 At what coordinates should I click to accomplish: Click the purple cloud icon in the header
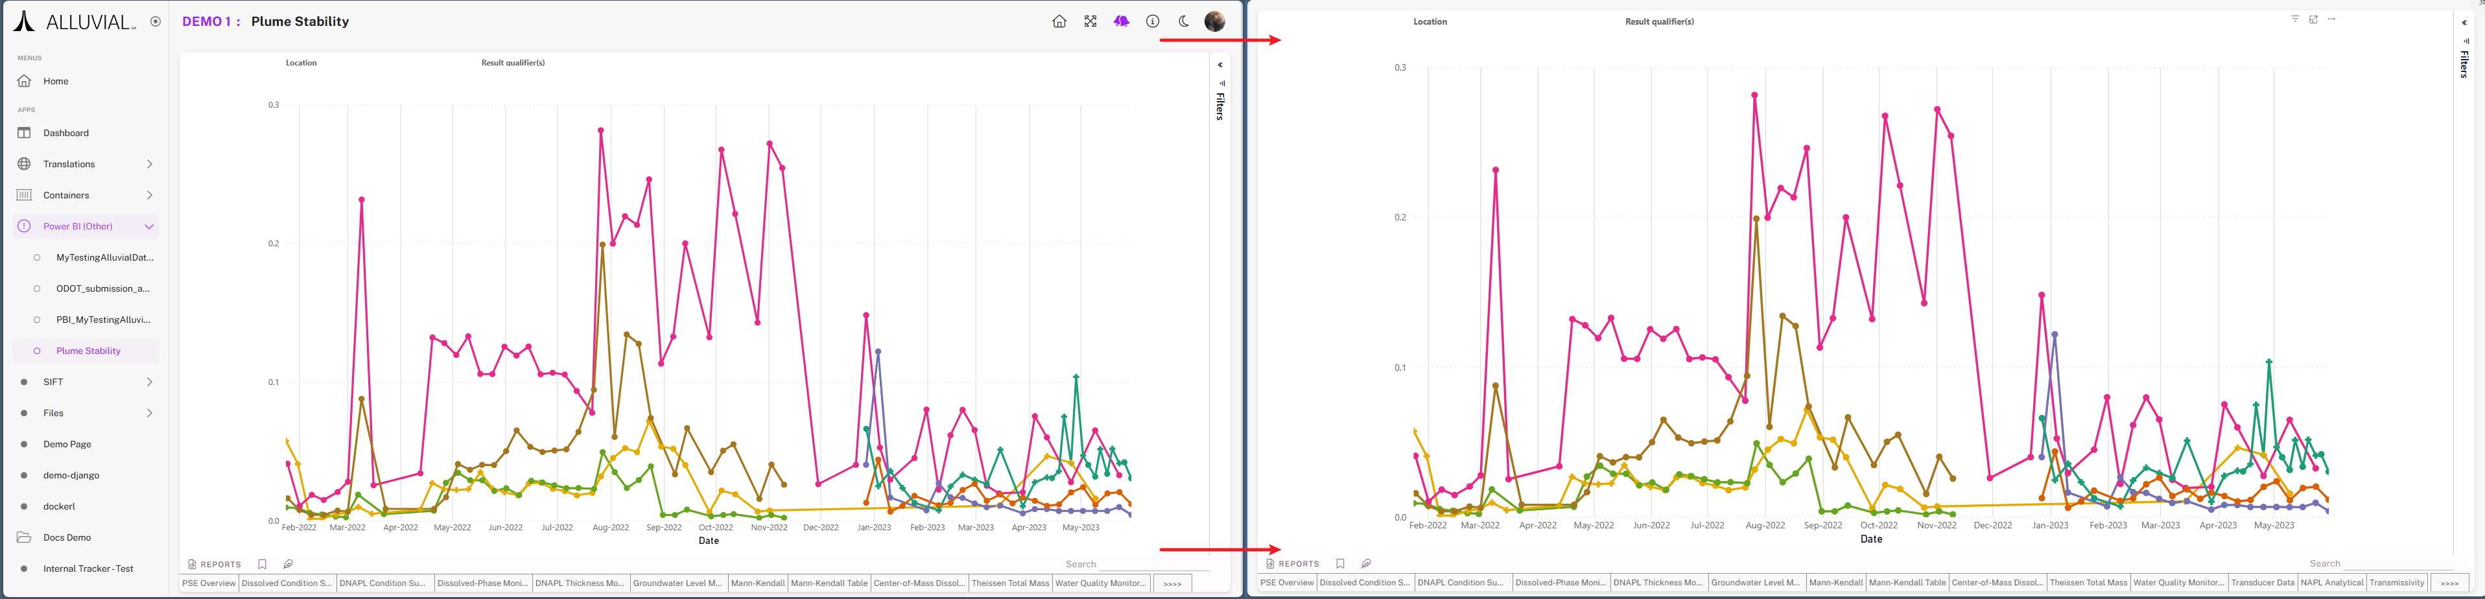point(1121,21)
